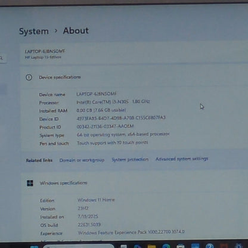Open Advanced system settings link
Viewport: 248px width, 248px height.
tap(182, 159)
